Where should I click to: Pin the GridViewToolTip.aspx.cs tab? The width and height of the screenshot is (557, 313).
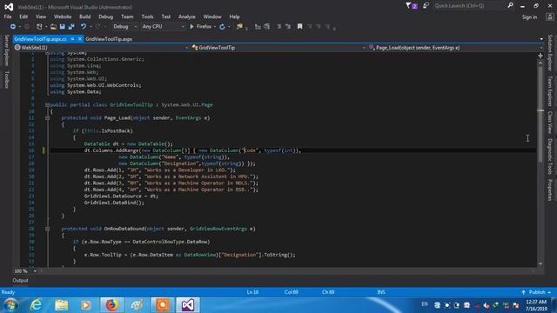point(72,39)
